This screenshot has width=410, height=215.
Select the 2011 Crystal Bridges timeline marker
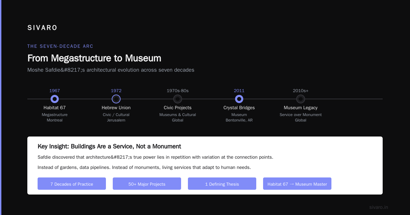(239, 99)
